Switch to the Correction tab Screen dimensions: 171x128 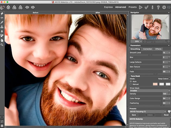point(147,49)
